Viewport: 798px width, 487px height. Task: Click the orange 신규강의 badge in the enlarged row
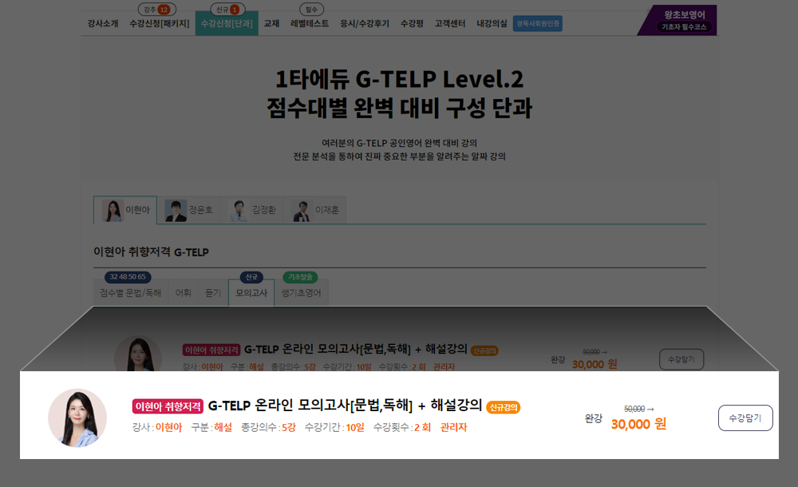pyautogui.click(x=504, y=407)
